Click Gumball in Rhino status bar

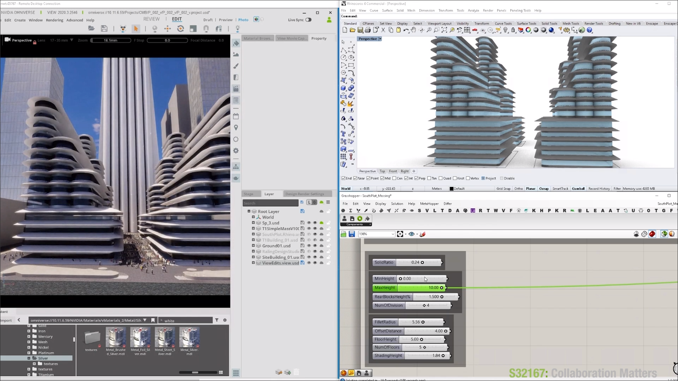point(578,189)
